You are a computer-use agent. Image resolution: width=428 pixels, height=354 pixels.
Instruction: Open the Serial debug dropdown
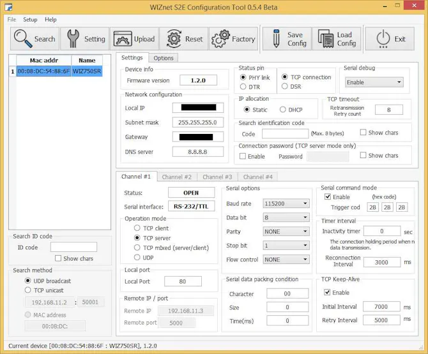tap(374, 82)
